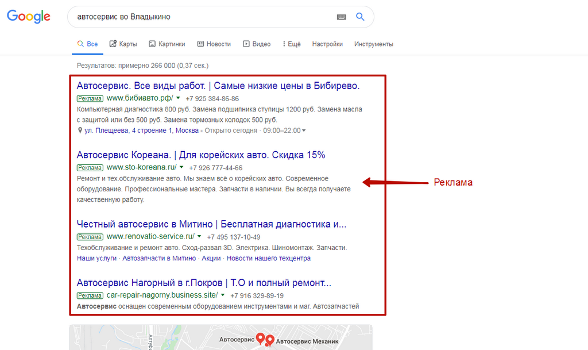This screenshot has width=588, height=350.
Task: Switch to the Картинки tab
Action: pyautogui.click(x=167, y=44)
